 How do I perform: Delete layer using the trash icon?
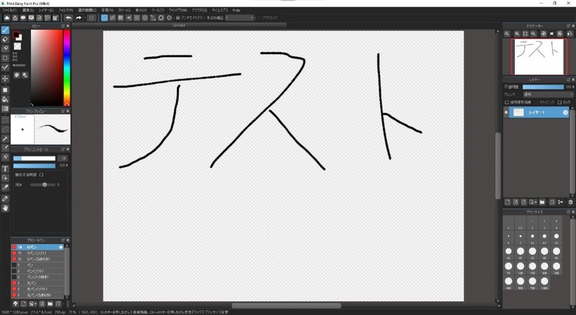(570, 202)
